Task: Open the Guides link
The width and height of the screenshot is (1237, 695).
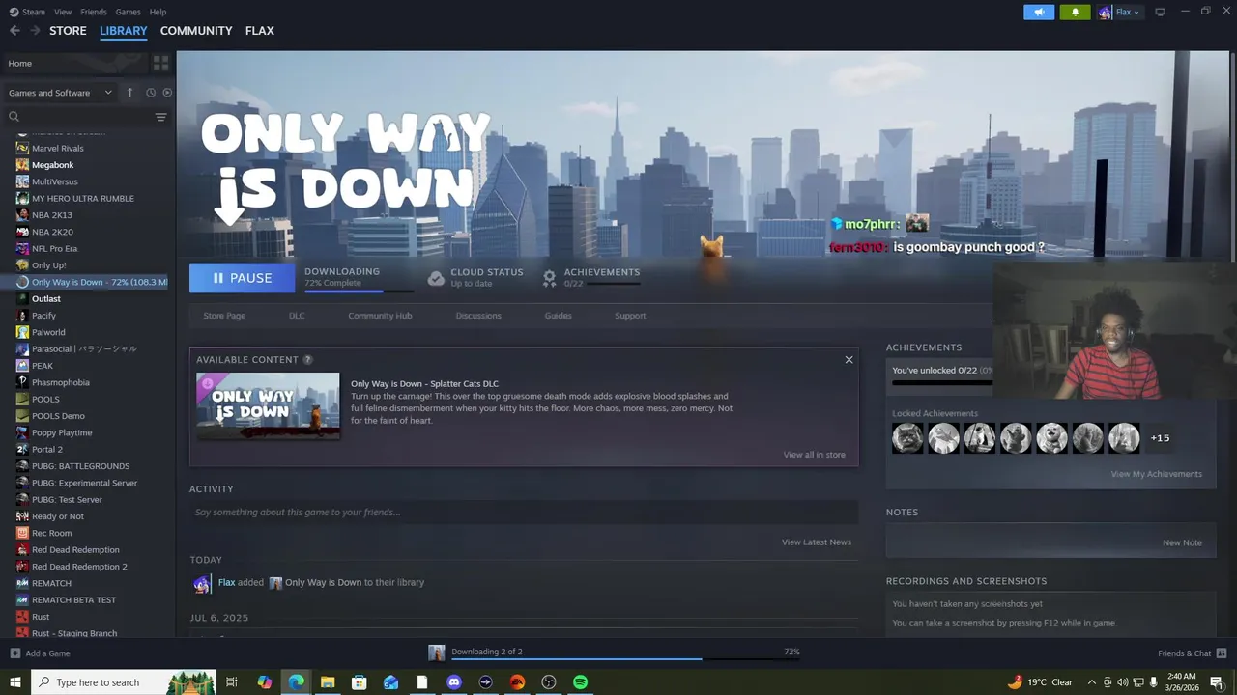Action: 558,316
